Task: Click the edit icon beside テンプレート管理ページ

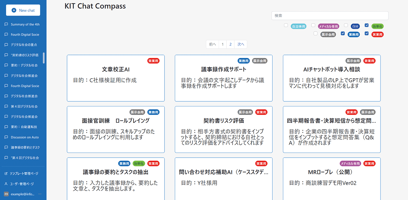Action: [x=5, y=174]
